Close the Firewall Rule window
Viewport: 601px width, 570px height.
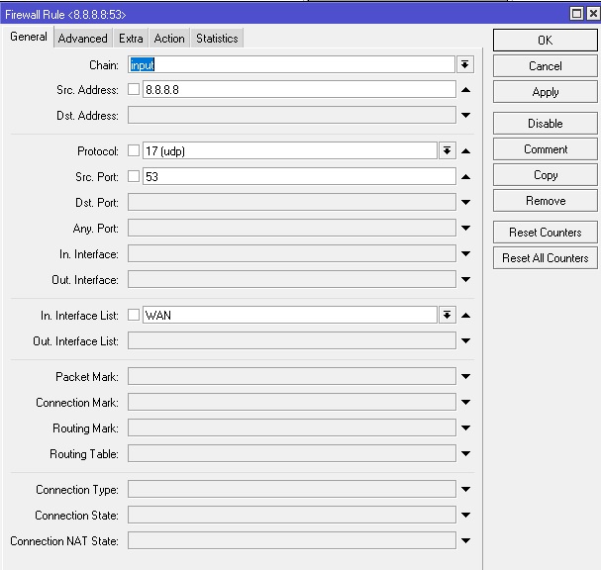click(592, 14)
